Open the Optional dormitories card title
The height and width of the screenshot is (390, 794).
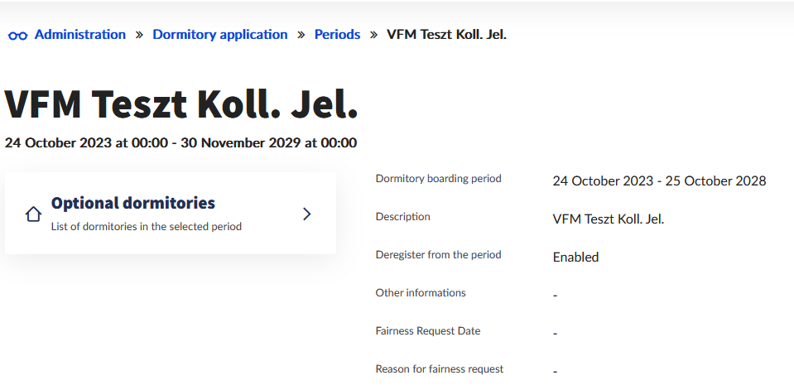click(133, 204)
